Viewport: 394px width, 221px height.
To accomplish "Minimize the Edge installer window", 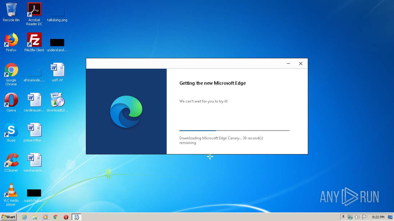I will coord(288,64).
